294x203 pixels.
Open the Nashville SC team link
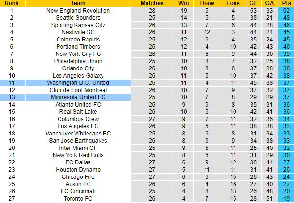click(x=78, y=32)
